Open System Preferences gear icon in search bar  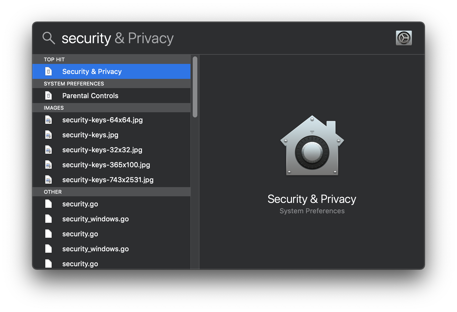404,38
